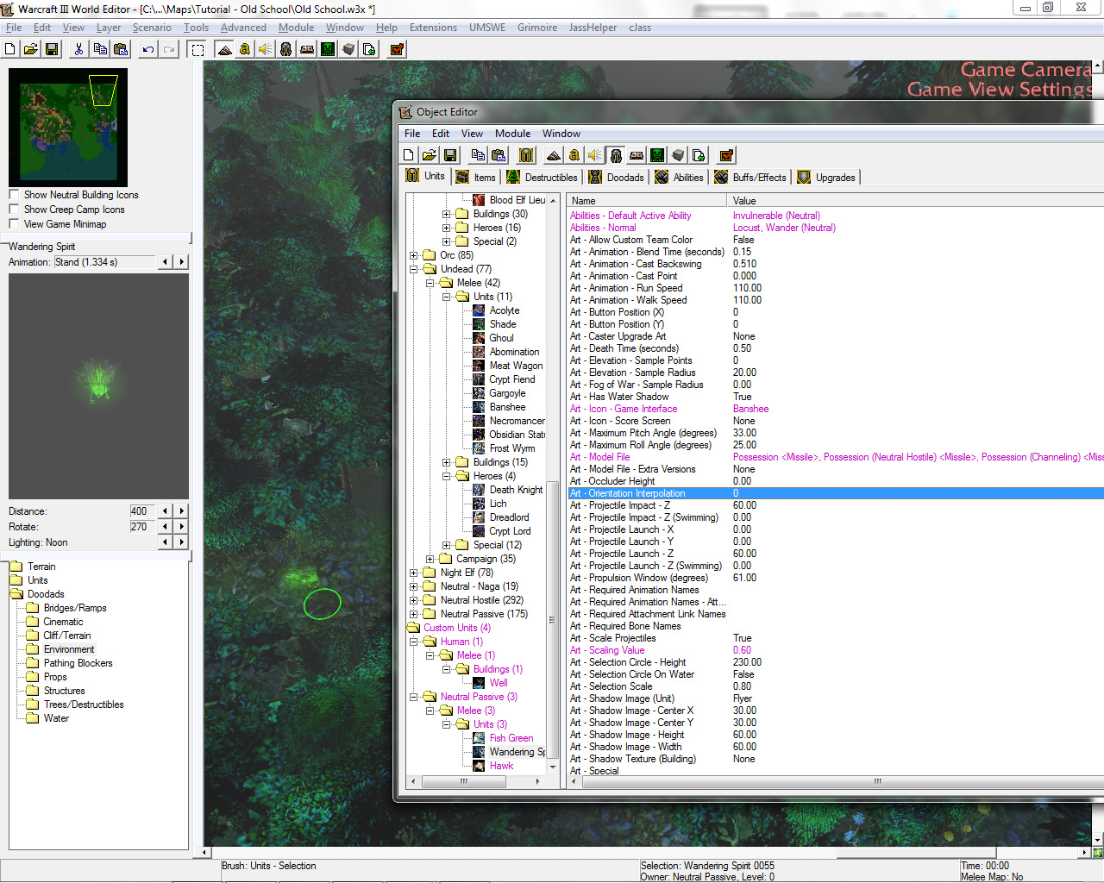Click Save icon in Object Editor toolbar

point(449,155)
